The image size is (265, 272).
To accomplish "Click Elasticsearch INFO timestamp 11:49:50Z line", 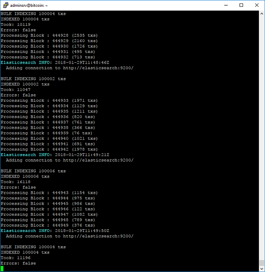I will pyautogui.click(x=55, y=231).
